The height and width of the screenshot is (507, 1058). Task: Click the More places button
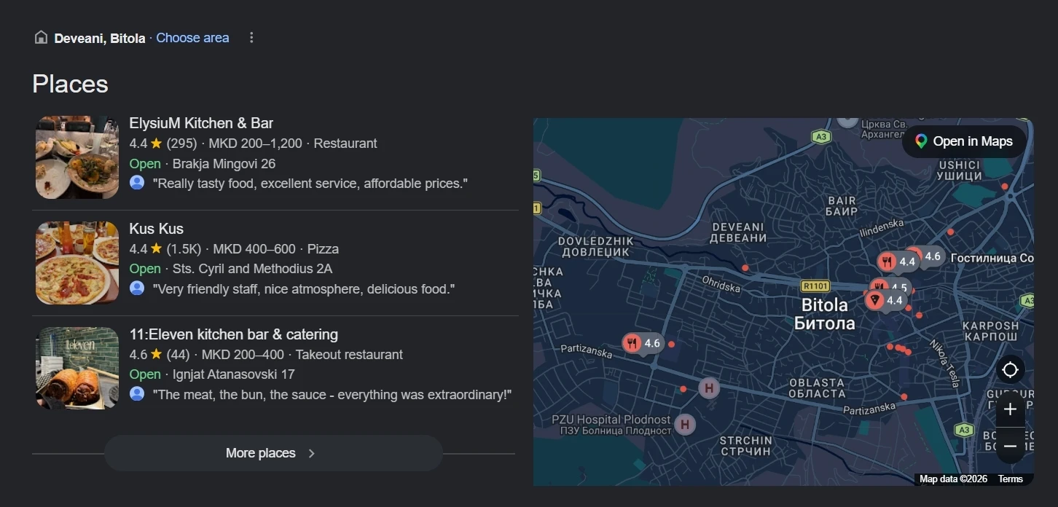pos(273,453)
